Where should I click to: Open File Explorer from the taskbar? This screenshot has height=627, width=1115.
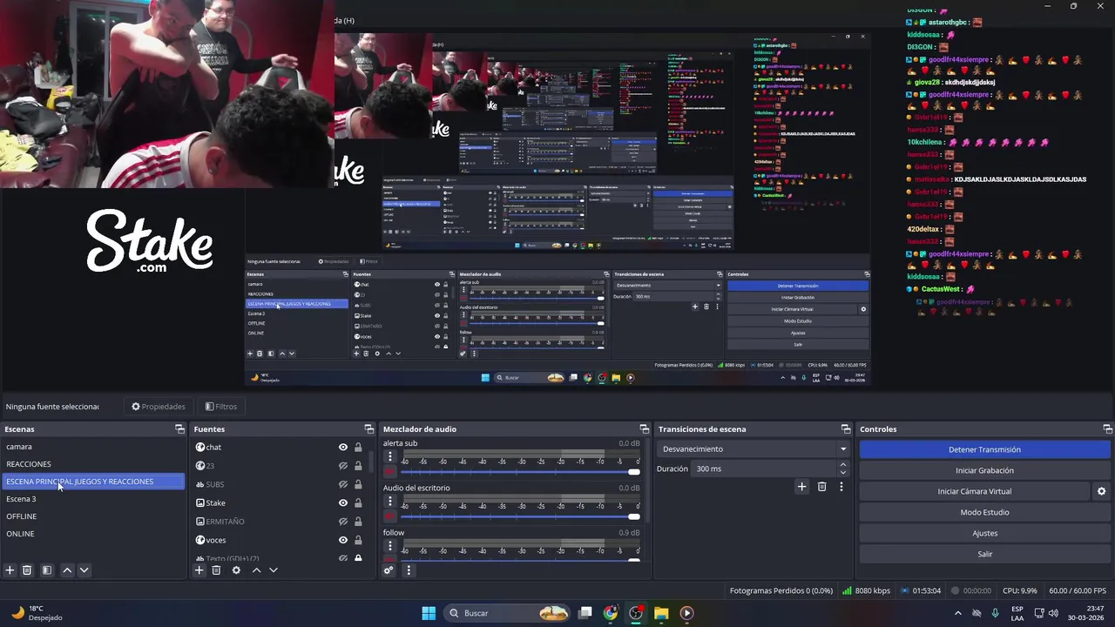(x=661, y=613)
